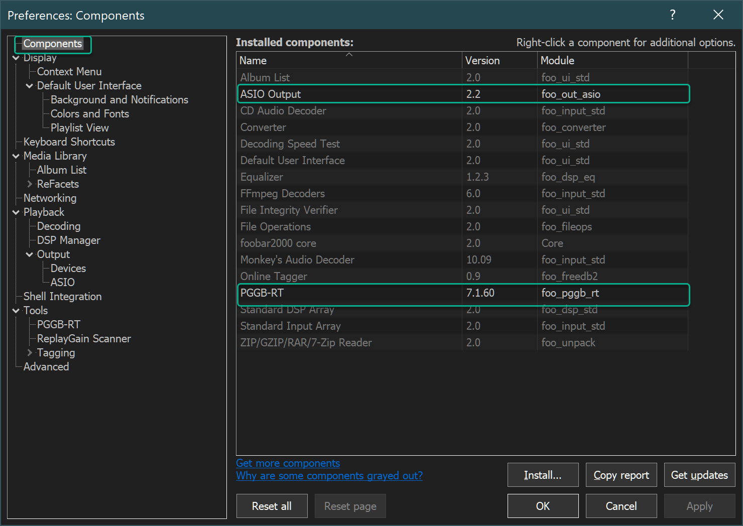This screenshot has width=743, height=526.
Task: Select Default User Interface page
Action: [x=89, y=86]
